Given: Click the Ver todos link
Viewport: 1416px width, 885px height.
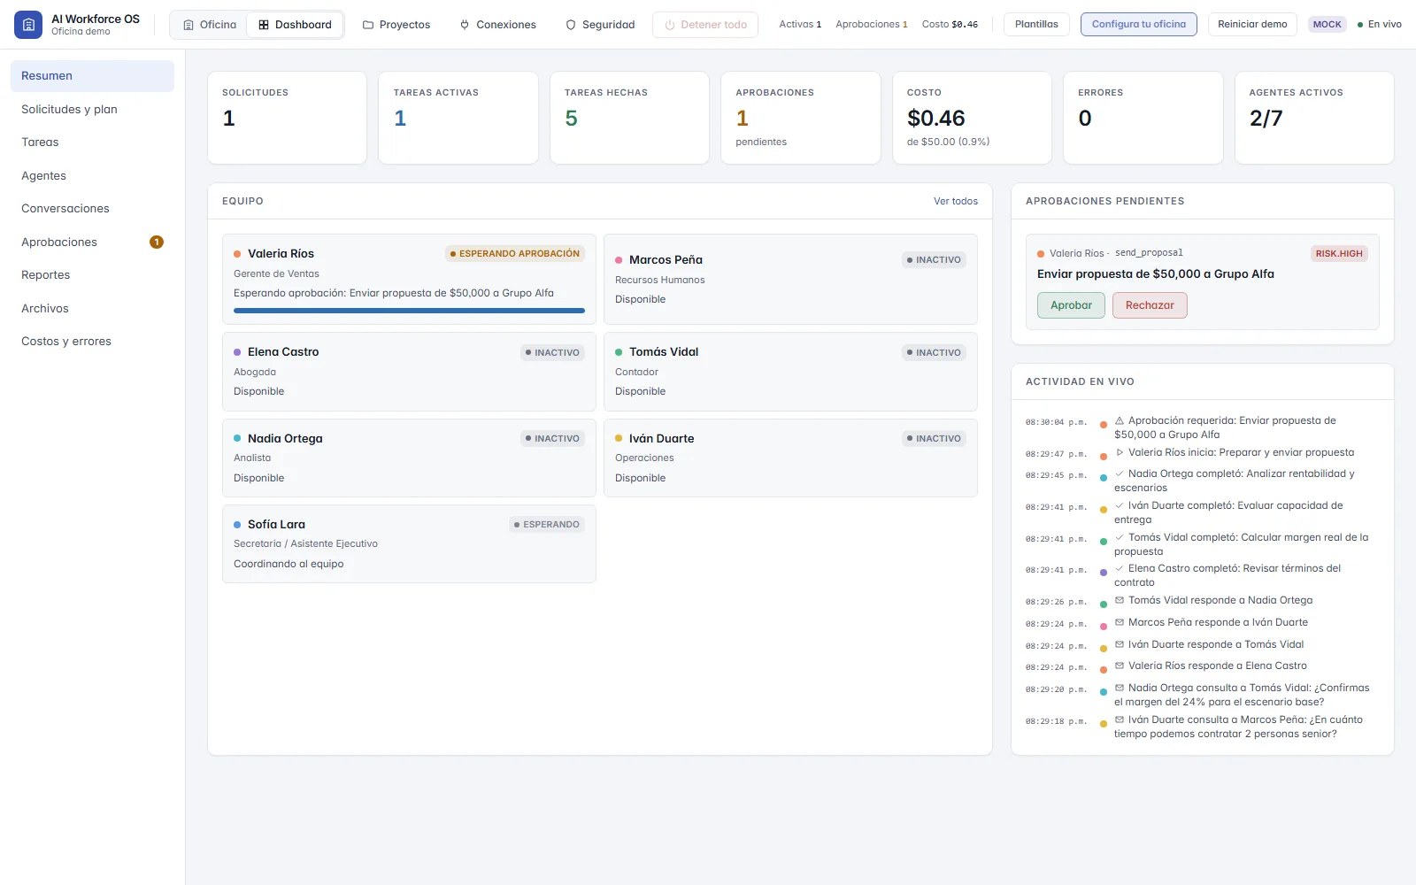Looking at the screenshot, I should pyautogui.click(x=956, y=201).
